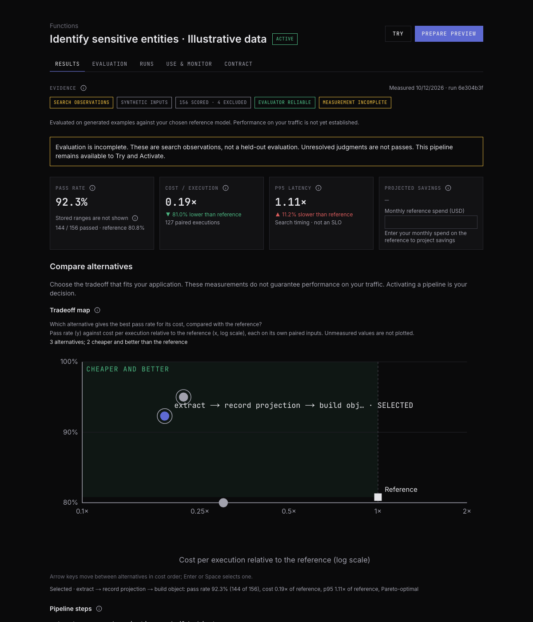Image resolution: width=533 pixels, height=622 pixels.
Task: Select the blue selected-pipeline point on the tradeoff map
Action: click(165, 416)
